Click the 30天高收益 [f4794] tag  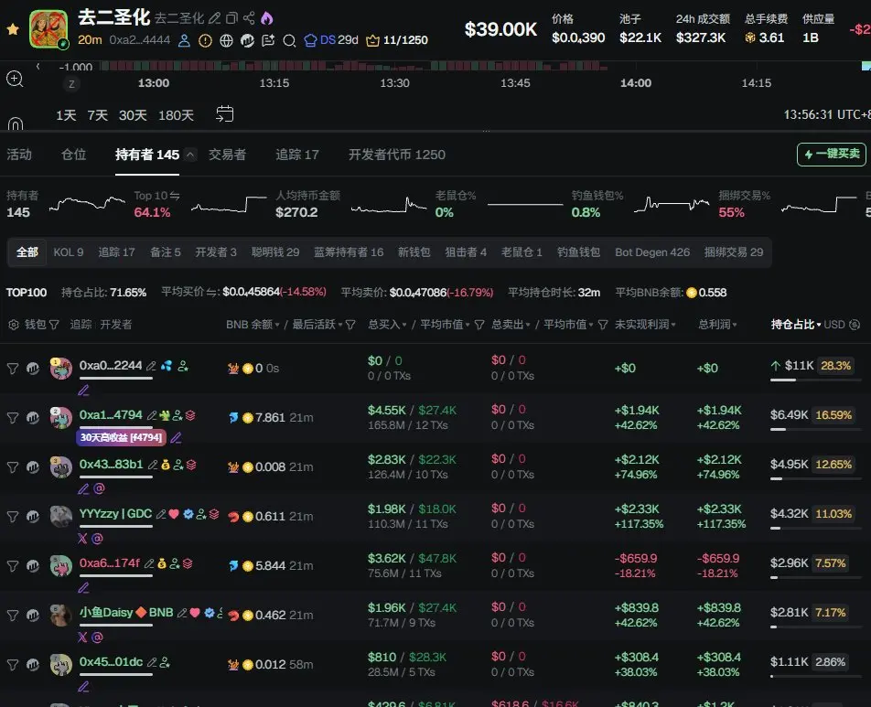pyautogui.click(x=121, y=437)
